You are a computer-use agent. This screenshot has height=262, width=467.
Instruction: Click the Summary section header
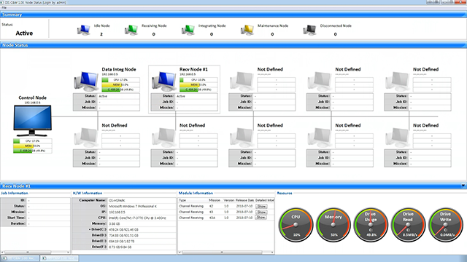233,15
